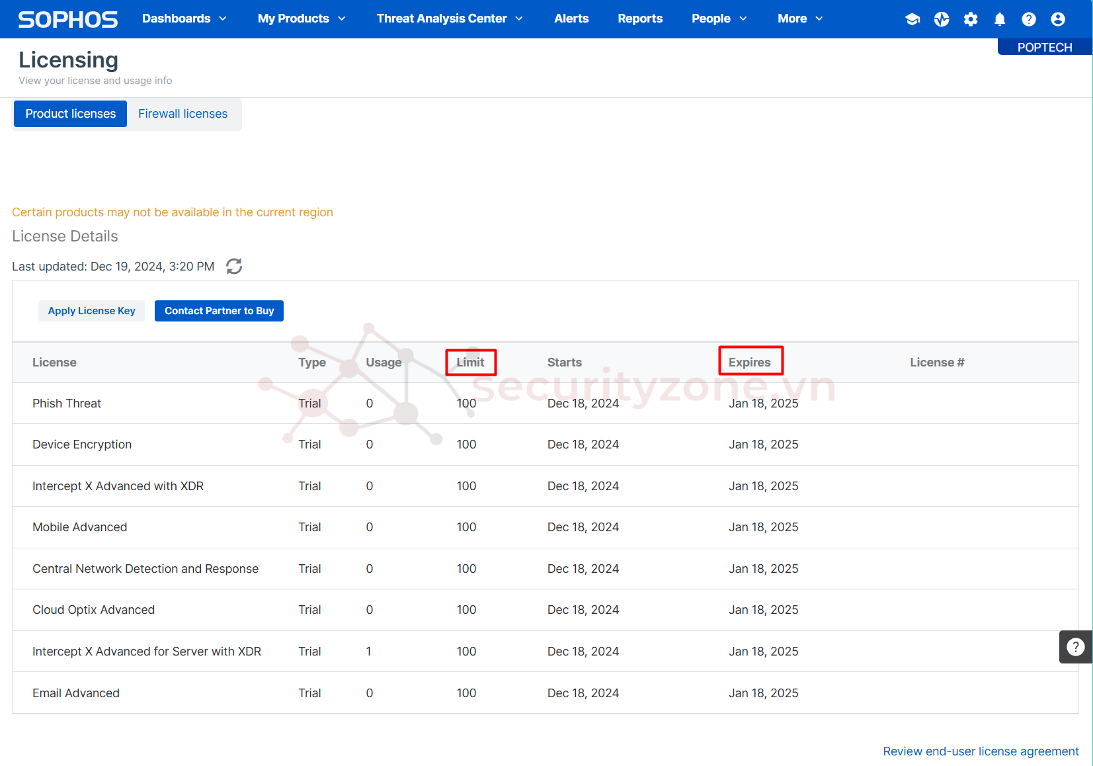Image resolution: width=1093 pixels, height=766 pixels.
Task: Expand the People dropdown menu
Action: point(719,19)
